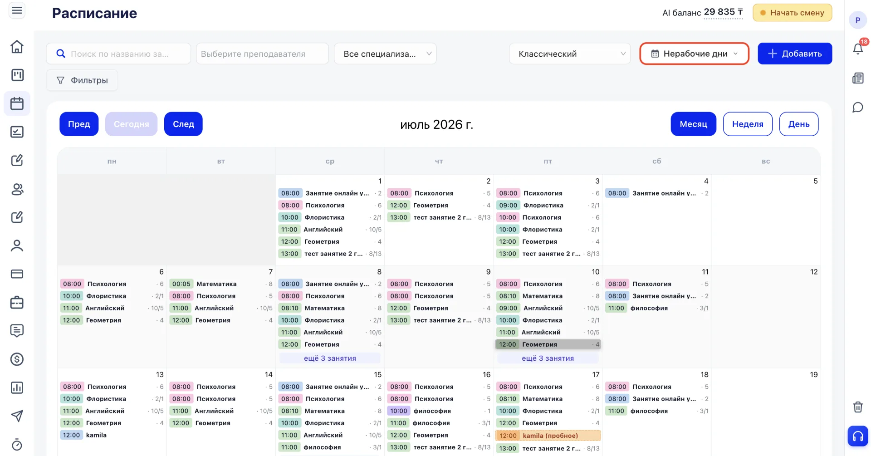871x456 pixels.
Task: Open 12:00 kamila lesson on July 13
Action: coord(112,435)
